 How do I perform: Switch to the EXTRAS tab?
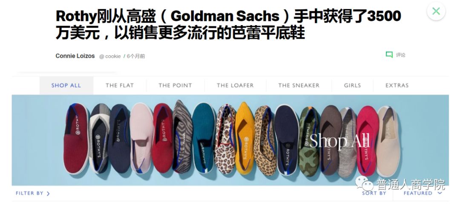(397, 85)
